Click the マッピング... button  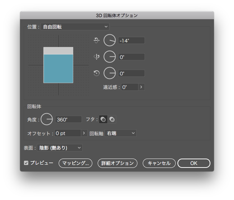click(x=75, y=163)
